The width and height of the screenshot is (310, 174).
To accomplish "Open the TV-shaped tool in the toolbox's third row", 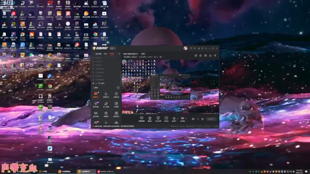I will (x=106, y=114).
